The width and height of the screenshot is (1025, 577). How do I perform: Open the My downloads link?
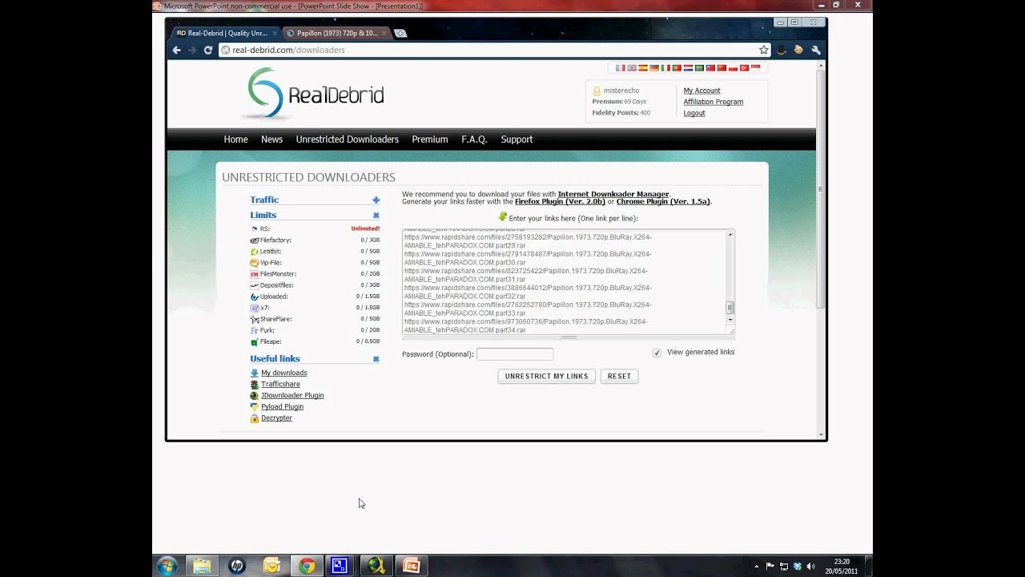point(283,373)
